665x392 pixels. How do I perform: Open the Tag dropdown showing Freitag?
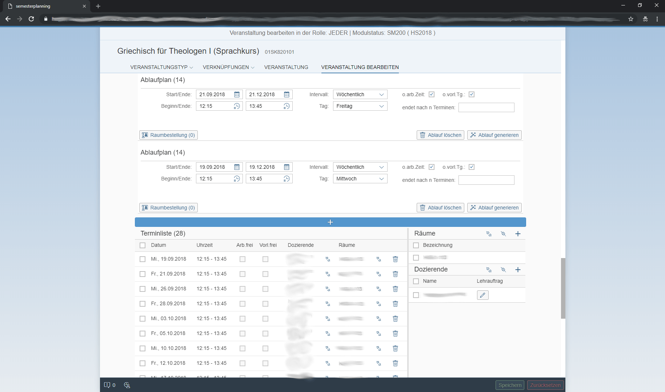[360, 106]
